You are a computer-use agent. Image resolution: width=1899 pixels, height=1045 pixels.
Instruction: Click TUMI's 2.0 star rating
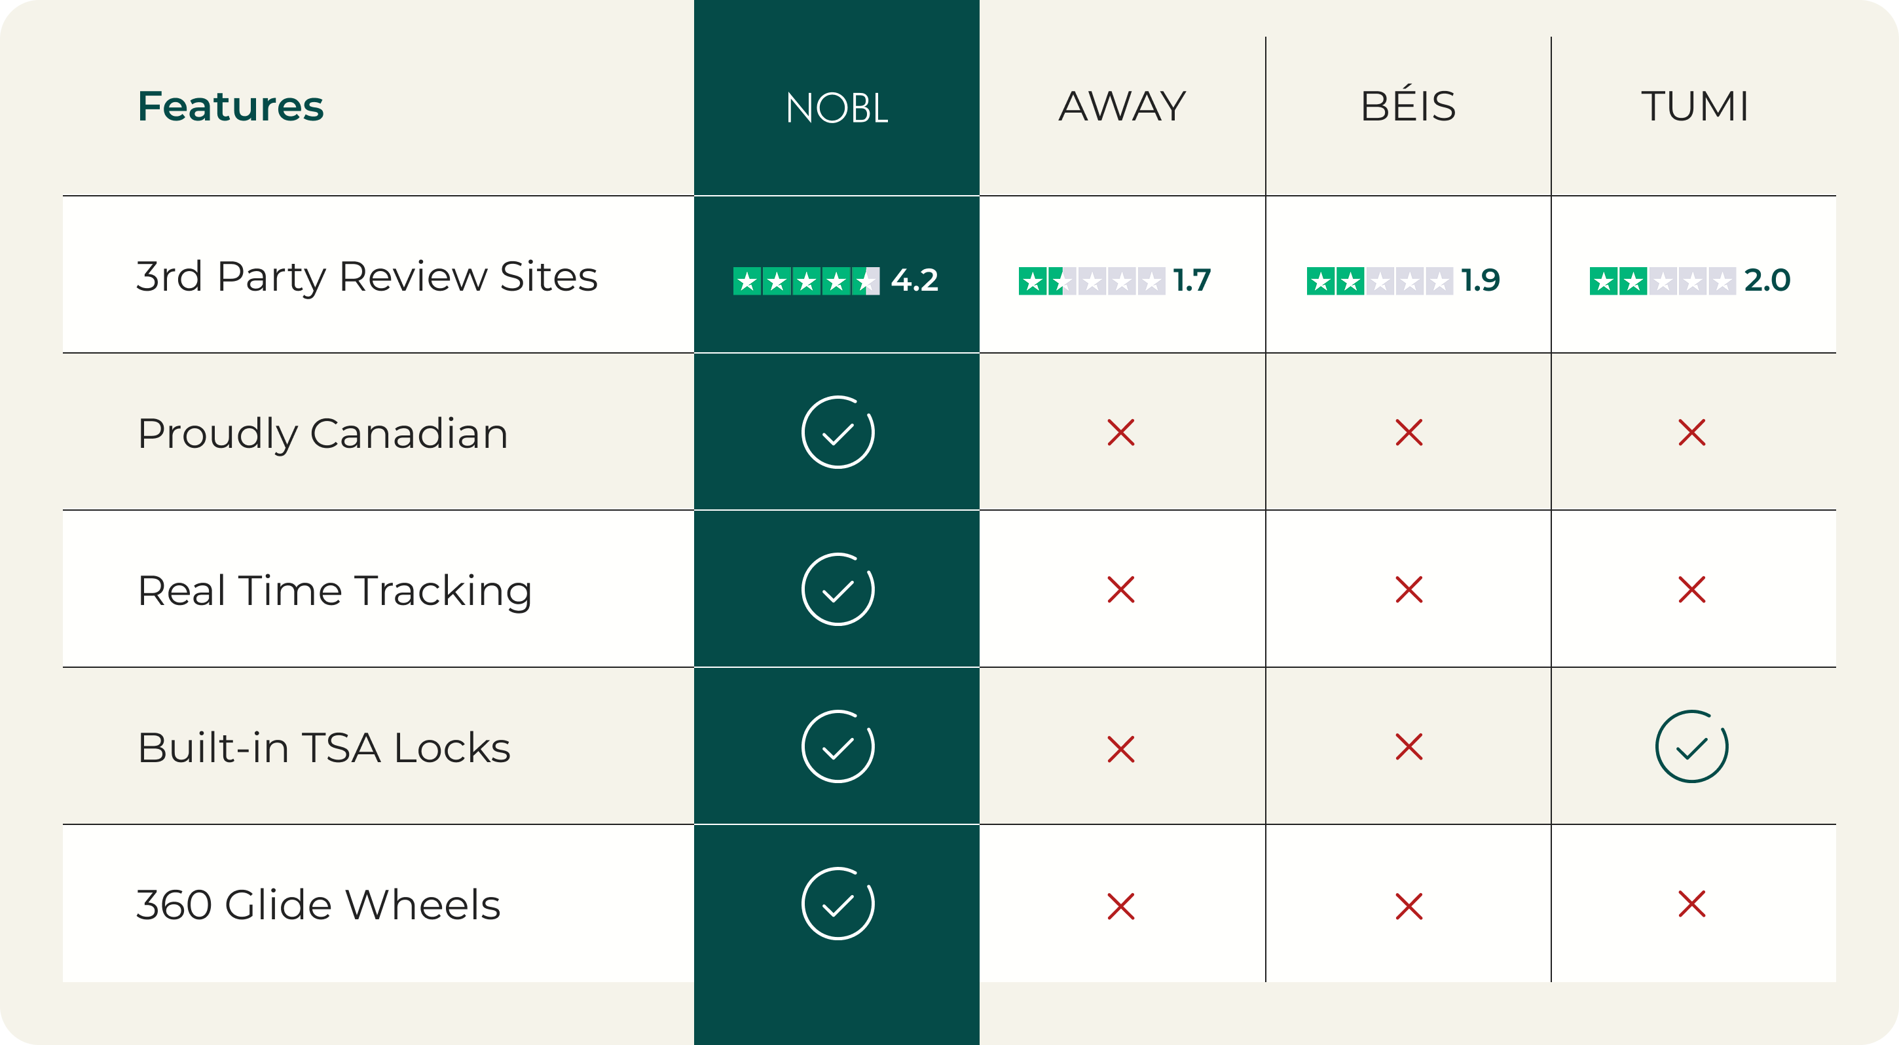pos(1689,281)
